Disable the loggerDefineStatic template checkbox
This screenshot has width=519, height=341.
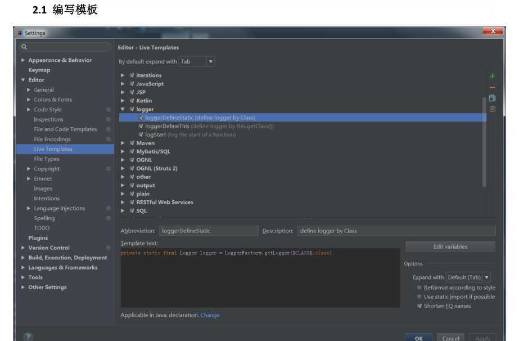(x=141, y=118)
